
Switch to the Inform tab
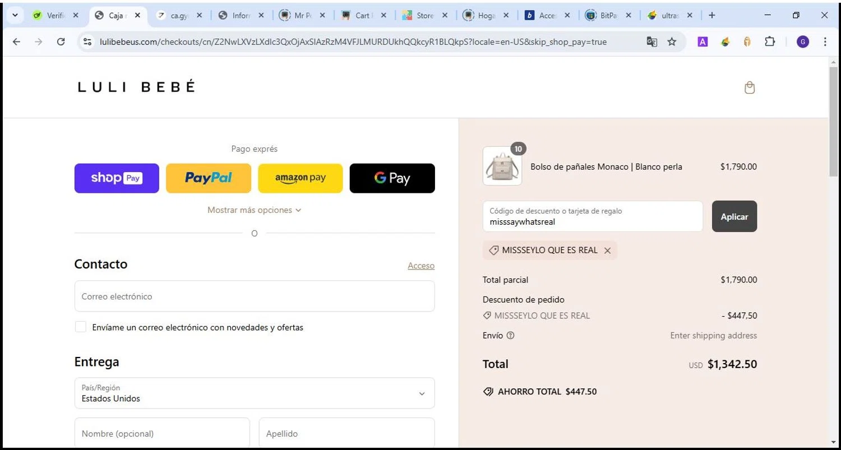pos(241,15)
